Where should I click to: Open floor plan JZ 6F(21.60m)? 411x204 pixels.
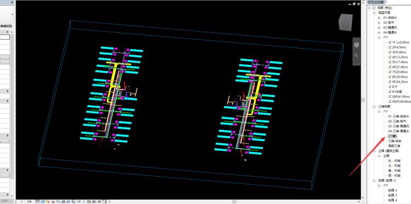(x=398, y=67)
